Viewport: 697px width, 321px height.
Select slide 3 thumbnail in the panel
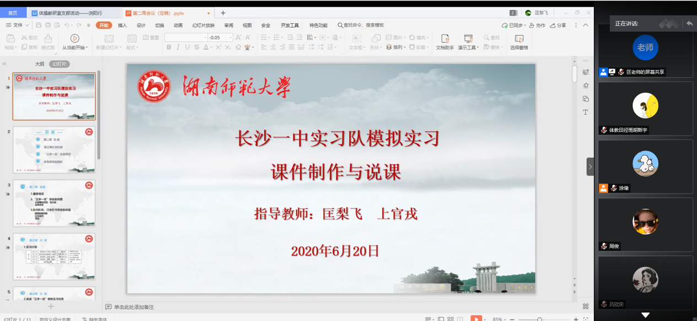click(x=54, y=203)
